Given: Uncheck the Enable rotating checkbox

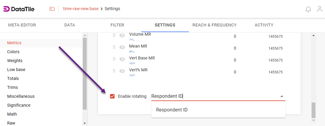Looking at the screenshot, I should [112, 96].
